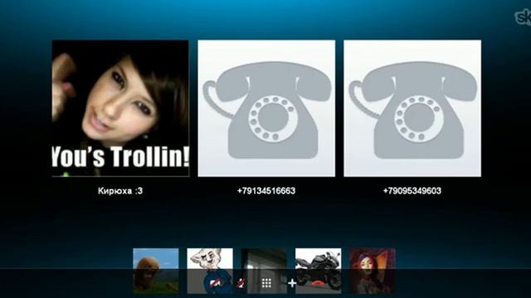531x298 pixels.
Task: Click the name label Кирюха :3
Action: (120, 191)
